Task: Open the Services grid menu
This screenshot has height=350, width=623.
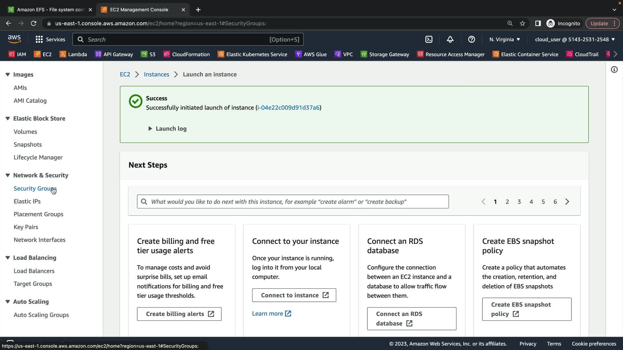Action: (50, 40)
